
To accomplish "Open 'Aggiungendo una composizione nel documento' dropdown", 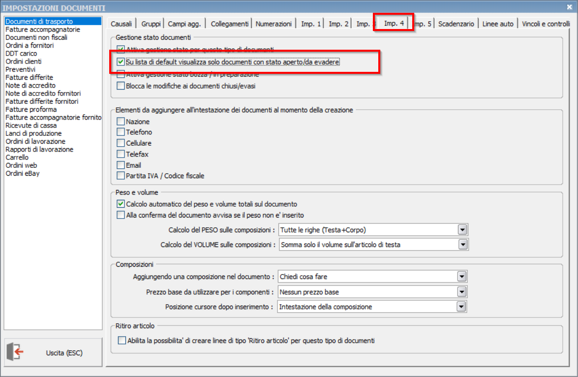I will [461, 276].
